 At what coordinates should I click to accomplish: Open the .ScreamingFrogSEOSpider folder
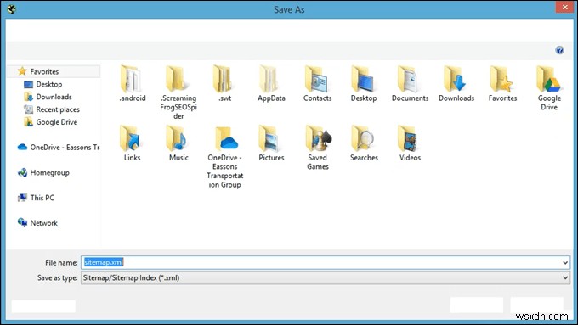point(178,92)
